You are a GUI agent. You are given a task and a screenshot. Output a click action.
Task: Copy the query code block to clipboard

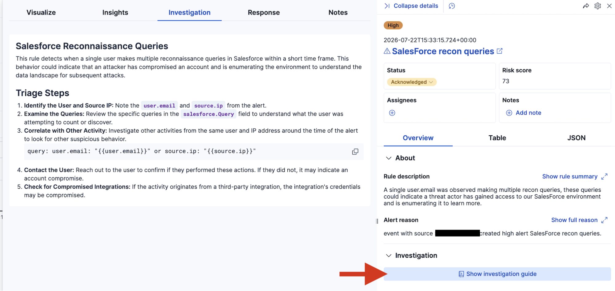[355, 152]
